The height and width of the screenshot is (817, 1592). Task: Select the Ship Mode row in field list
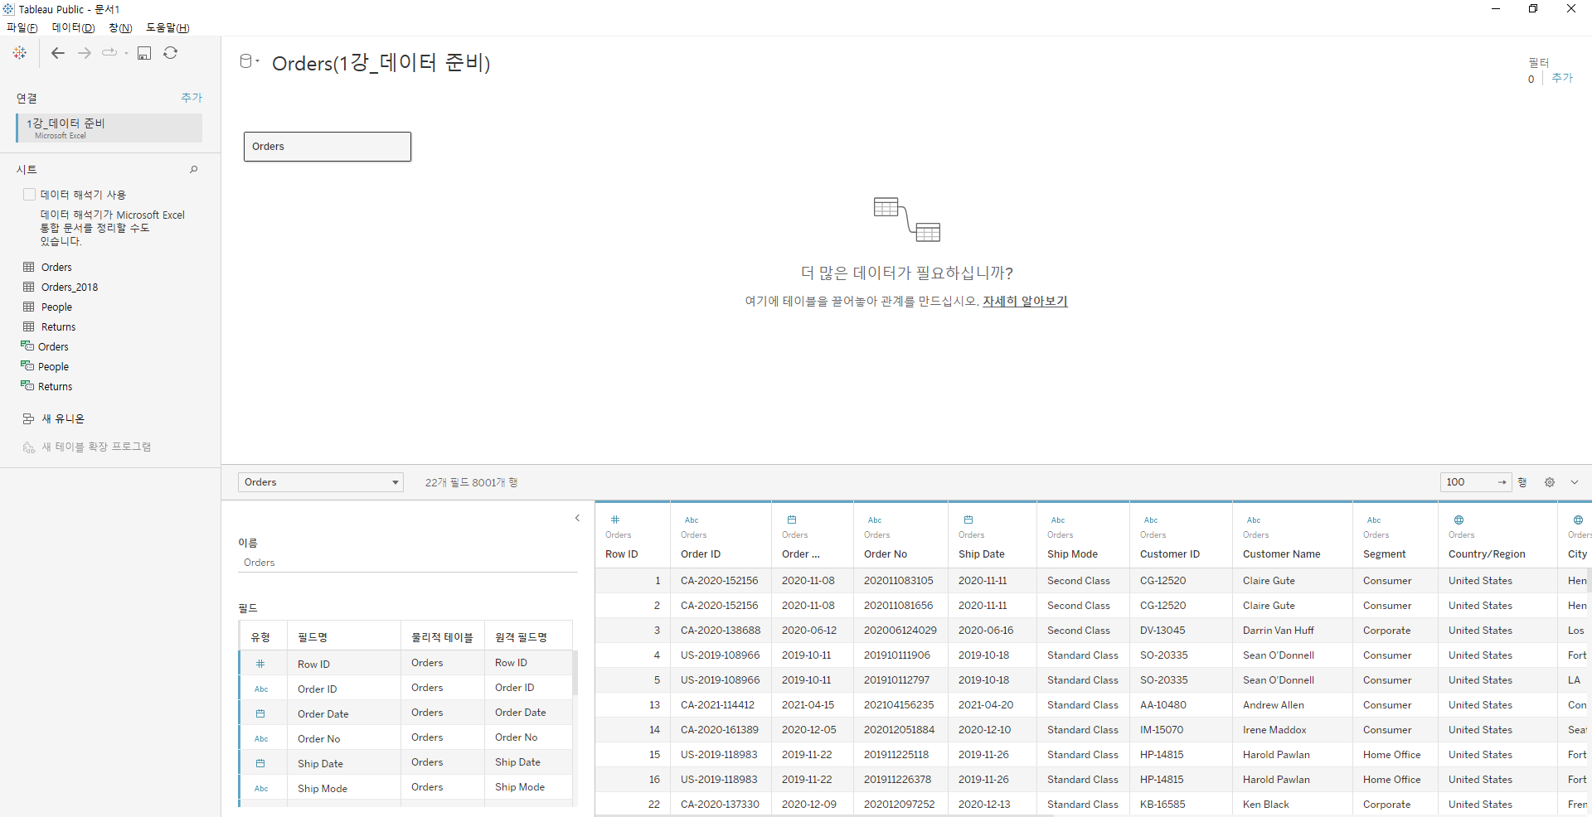coord(405,788)
